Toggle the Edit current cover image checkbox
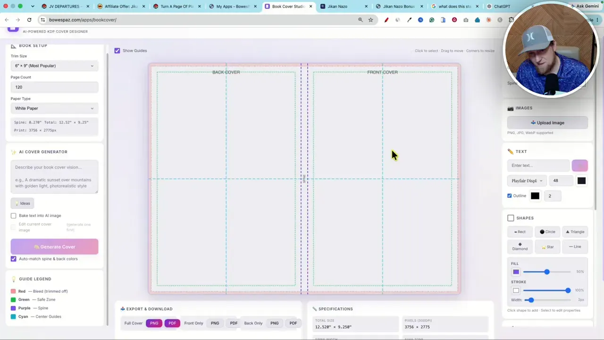The width and height of the screenshot is (604, 340). tap(14, 227)
